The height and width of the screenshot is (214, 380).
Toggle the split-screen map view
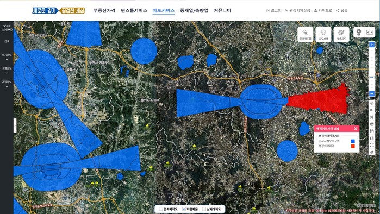pos(370,32)
